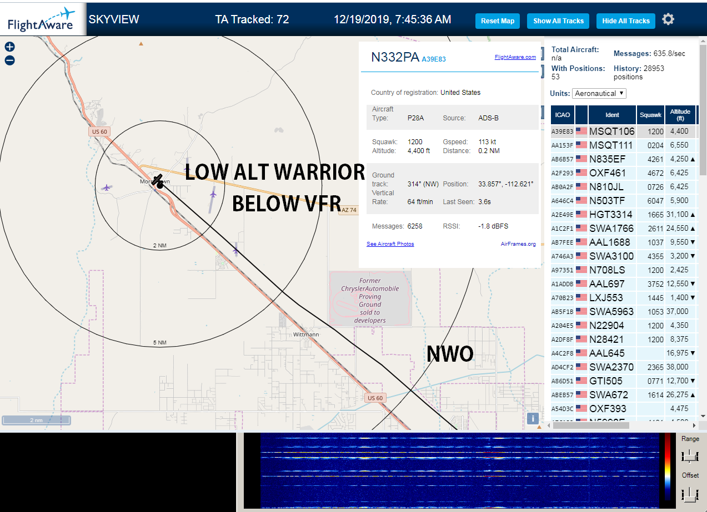Click the A39E83 ICAO link in panel
This screenshot has height=512, width=707.
[x=434, y=59]
